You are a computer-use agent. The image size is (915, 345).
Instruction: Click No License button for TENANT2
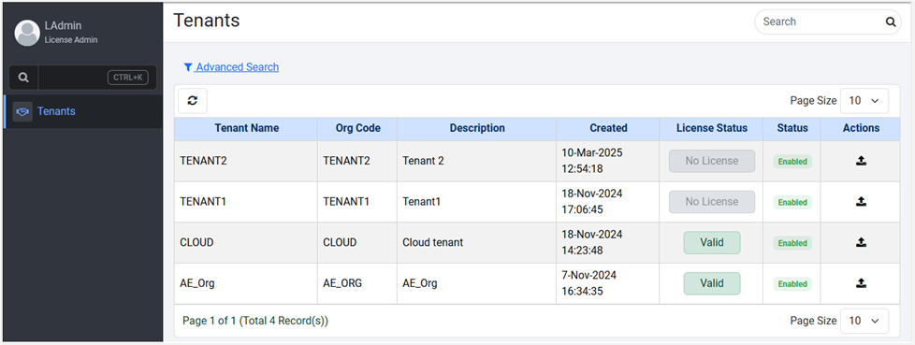click(x=712, y=161)
